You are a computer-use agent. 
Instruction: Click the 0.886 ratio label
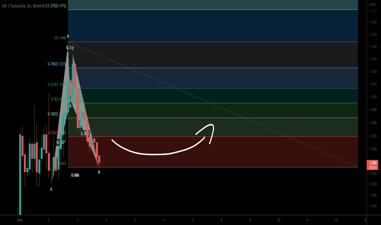click(75, 175)
